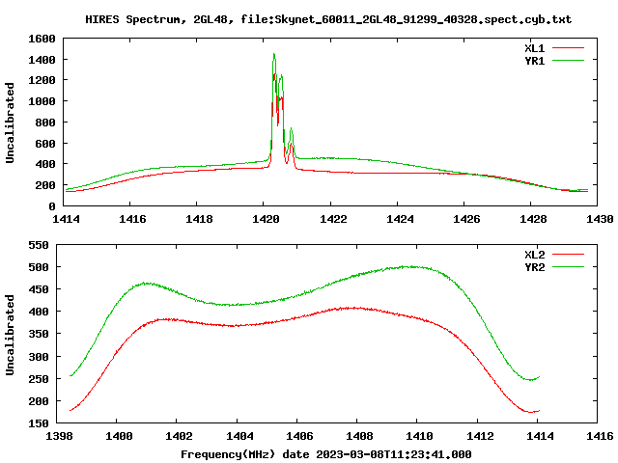Click the 1424 x-axis tick label
The image size is (618, 463).
click(x=400, y=219)
